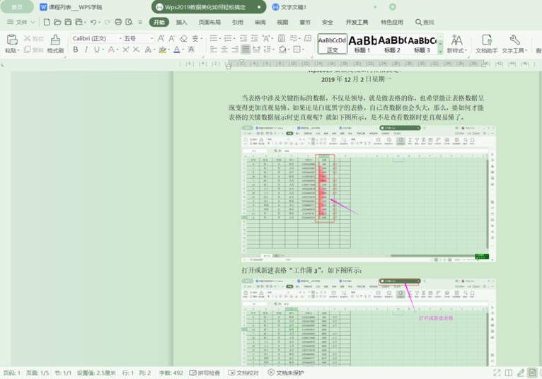Image resolution: width=542 pixels, height=379 pixels.
Task: Expand the quick access toolbar customize arrow
Action: pyautogui.click(x=140, y=22)
